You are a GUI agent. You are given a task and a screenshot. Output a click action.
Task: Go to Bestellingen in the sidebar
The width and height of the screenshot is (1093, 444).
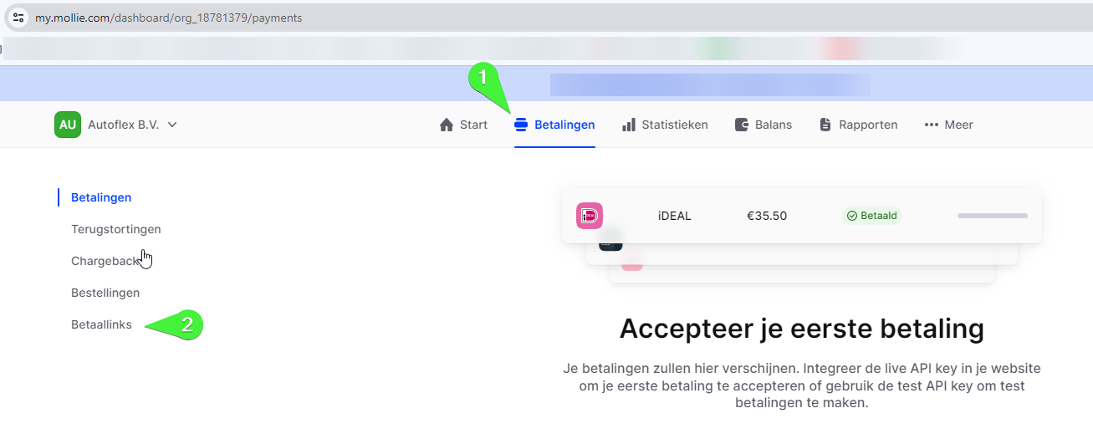pos(105,293)
